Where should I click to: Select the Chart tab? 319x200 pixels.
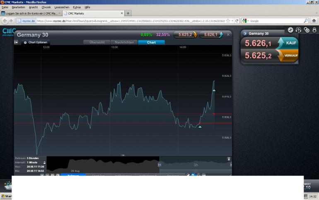[151, 42]
